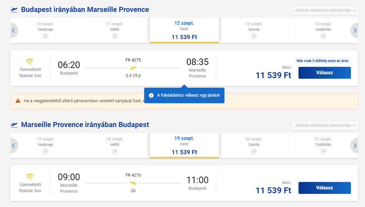
Task: Select the 12 szept. Kedd date tab
Action: 184,31
